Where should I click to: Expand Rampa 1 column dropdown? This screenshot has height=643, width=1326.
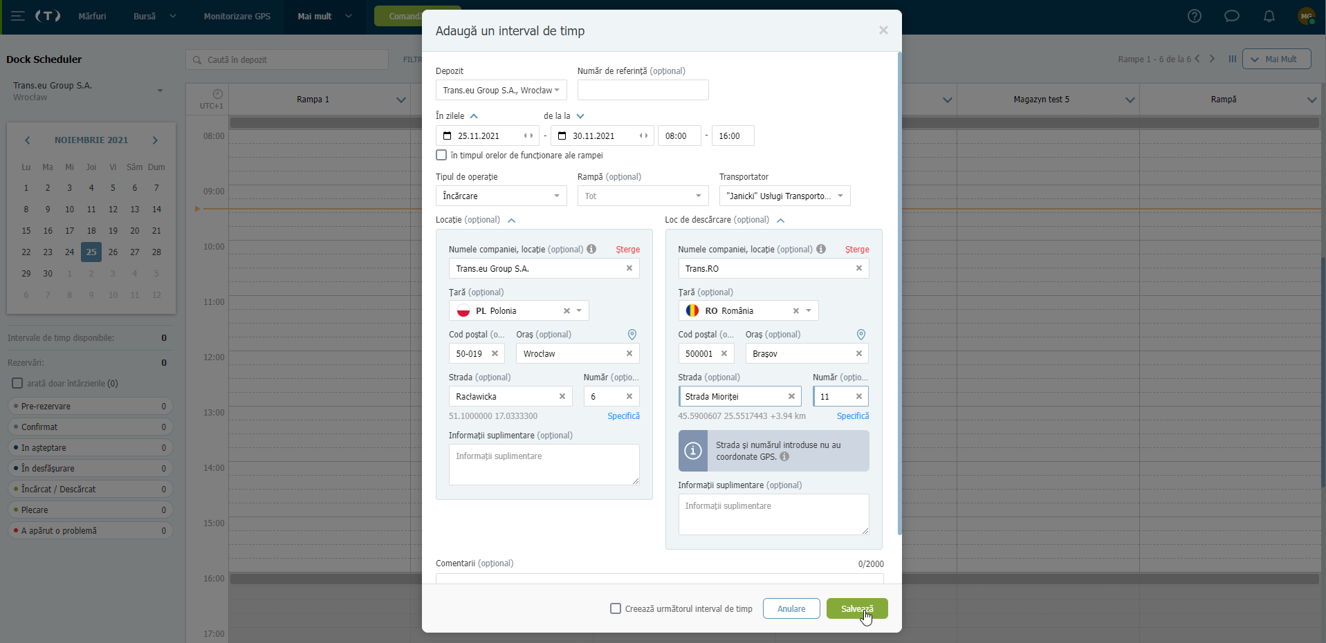coord(400,100)
